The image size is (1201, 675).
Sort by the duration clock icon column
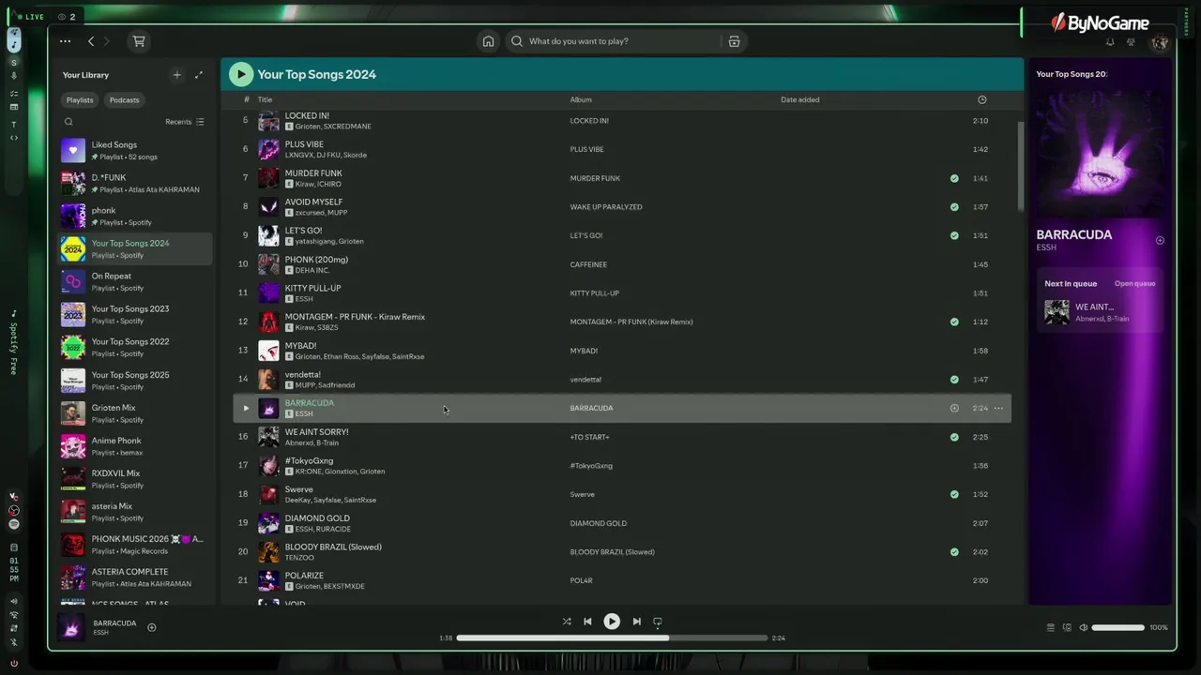coord(982,99)
